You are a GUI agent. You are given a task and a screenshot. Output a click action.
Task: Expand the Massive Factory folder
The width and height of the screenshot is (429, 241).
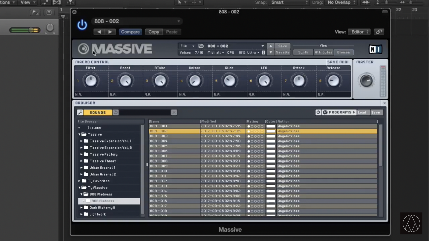click(81, 154)
